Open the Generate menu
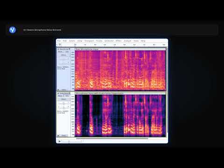Screen dimensions: 224x168 point(109,41)
